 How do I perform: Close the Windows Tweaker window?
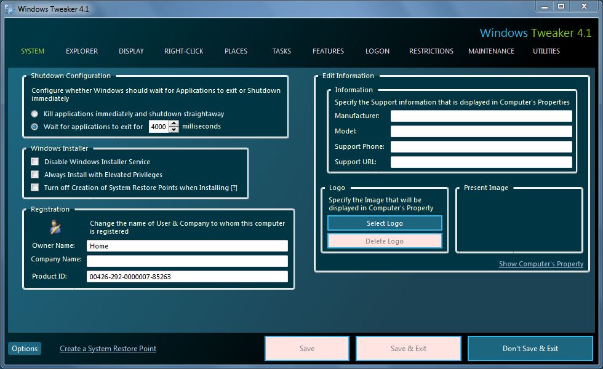tap(585, 7)
